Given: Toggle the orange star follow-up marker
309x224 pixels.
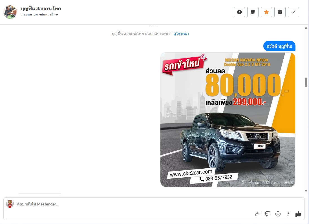Looking at the screenshot, I should pyautogui.click(x=266, y=12).
